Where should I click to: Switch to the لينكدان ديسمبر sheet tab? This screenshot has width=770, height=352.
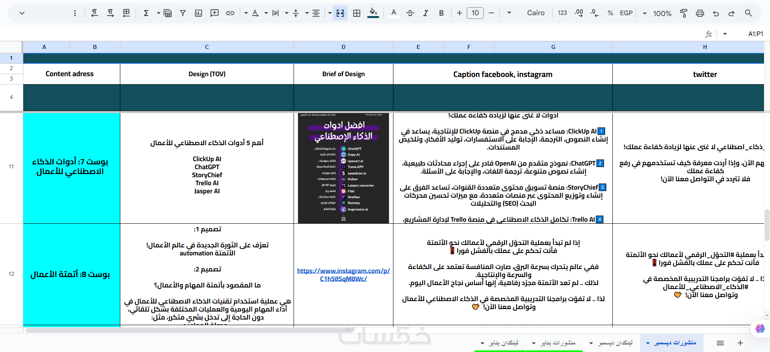tap(612, 343)
